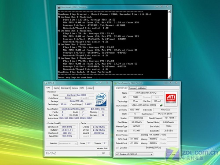Minimize the CPU-Z window
This screenshot has width=220, height=165.
[97, 83]
